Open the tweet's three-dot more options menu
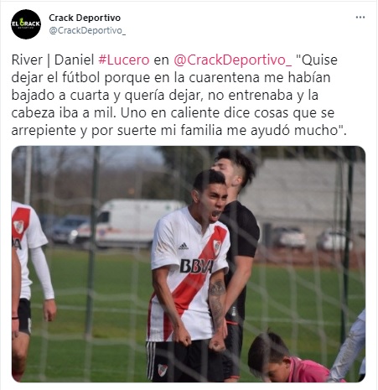This screenshot has width=378, height=390. (x=360, y=18)
